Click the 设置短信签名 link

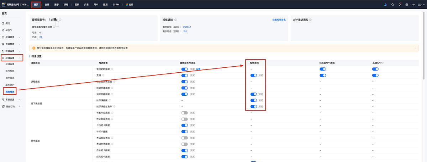279,20
